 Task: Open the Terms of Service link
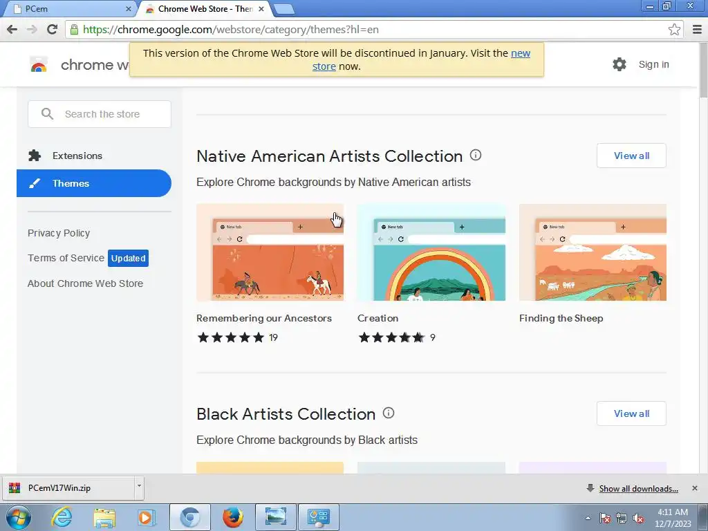tap(66, 258)
